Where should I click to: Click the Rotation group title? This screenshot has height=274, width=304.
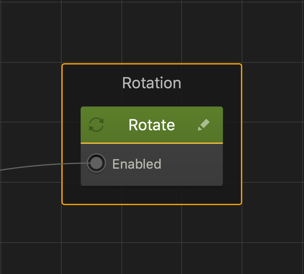click(x=152, y=83)
